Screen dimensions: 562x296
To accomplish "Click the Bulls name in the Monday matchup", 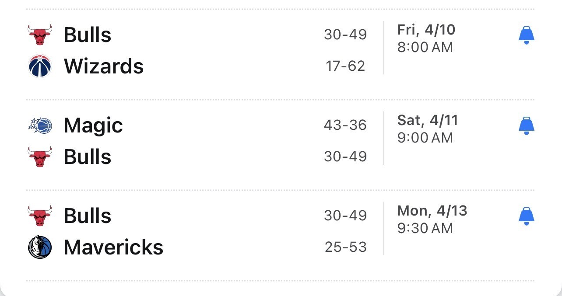I will [x=88, y=216].
